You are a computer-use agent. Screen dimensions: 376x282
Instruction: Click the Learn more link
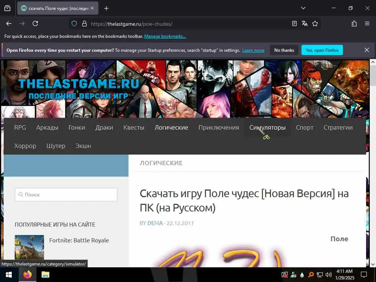point(253,50)
